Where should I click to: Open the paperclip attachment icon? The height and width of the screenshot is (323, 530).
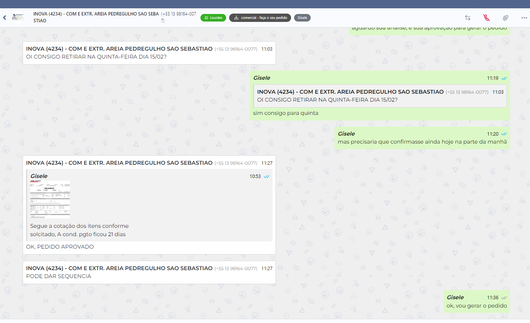pyautogui.click(x=505, y=18)
